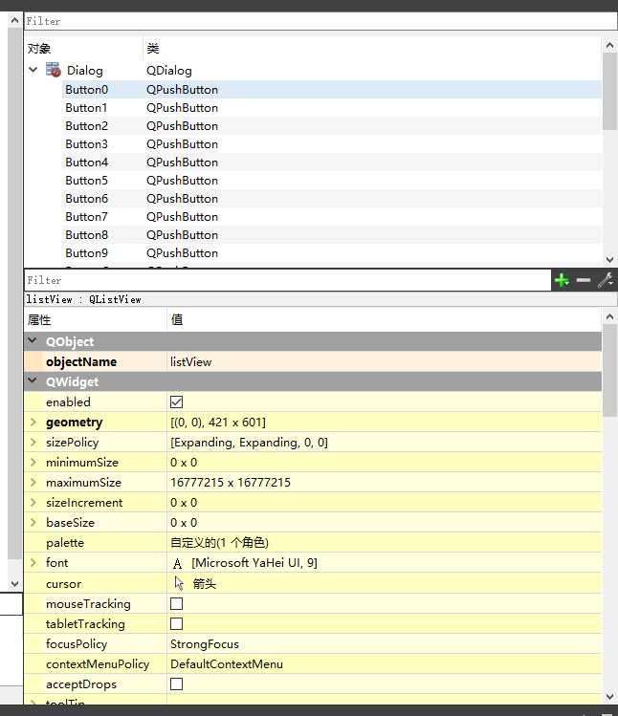Click the left panel scrollbar up arrow

pyautogui.click(x=14, y=20)
